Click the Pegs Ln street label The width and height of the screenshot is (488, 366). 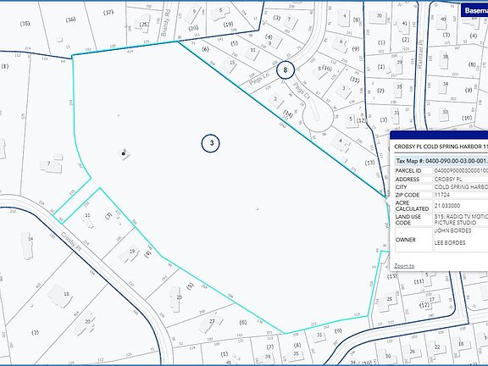point(259,80)
